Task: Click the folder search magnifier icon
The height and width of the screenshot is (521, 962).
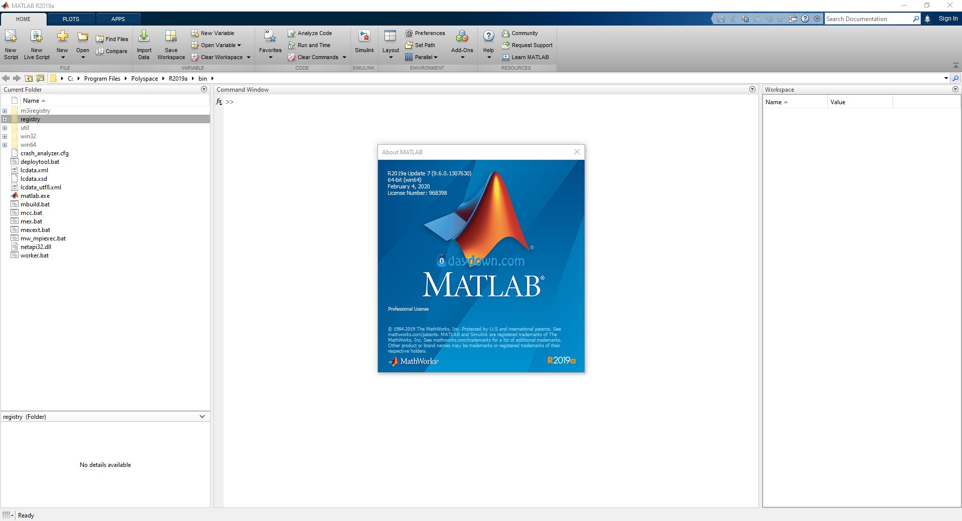Action: tap(956, 78)
